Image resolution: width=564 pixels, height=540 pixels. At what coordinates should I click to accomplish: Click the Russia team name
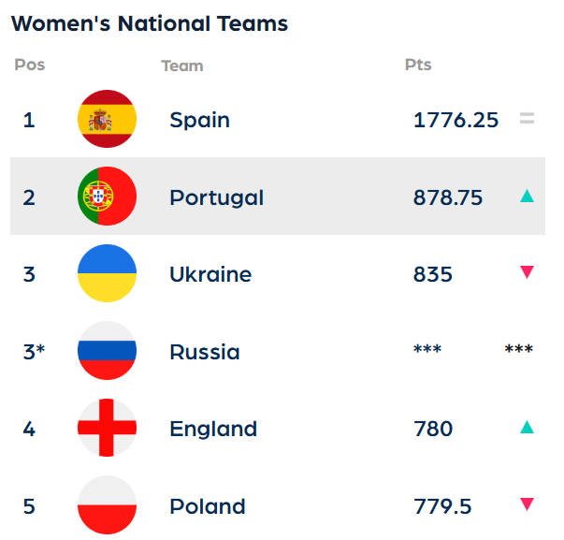tap(204, 352)
